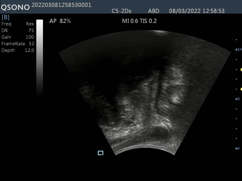
Task: Click the exam ID number 202203081258530001
Action: pos(61,5)
